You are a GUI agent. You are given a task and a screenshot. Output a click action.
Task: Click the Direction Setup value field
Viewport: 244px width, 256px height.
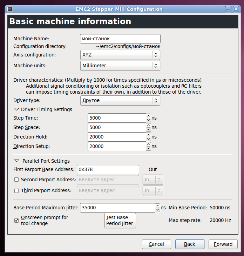coord(117,147)
